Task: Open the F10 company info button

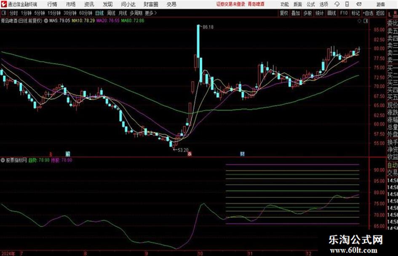Action: coord(344,13)
